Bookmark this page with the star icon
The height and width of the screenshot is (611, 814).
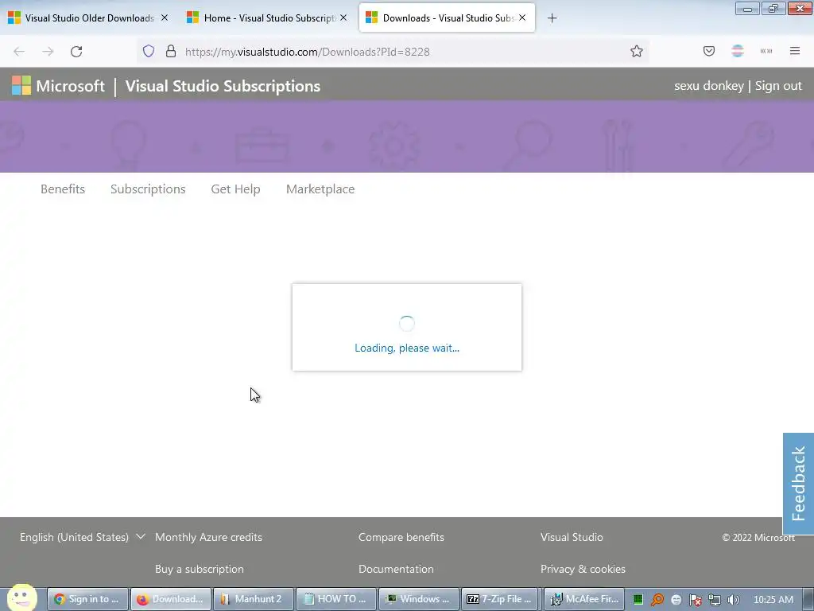point(637,51)
